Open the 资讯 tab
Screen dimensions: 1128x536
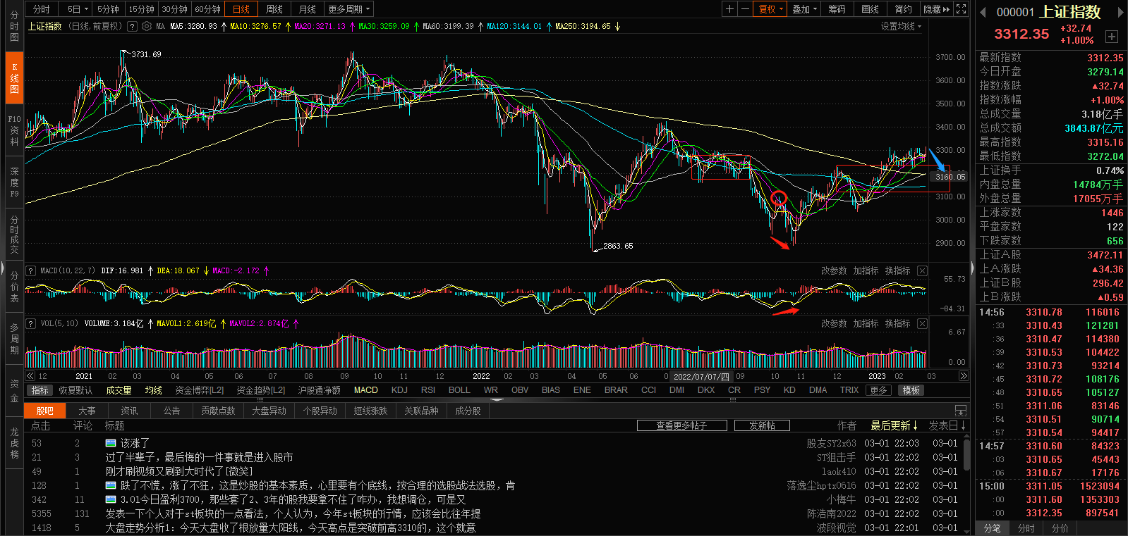tap(129, 411)
